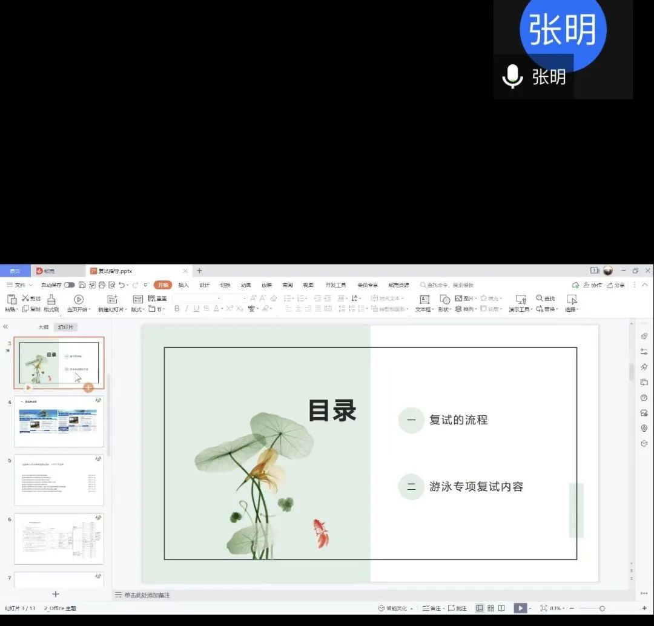The height and width of the screenshot is (626, 654).
Task: Click the Save icon in quick toolbar
Action: coord(82,285)
